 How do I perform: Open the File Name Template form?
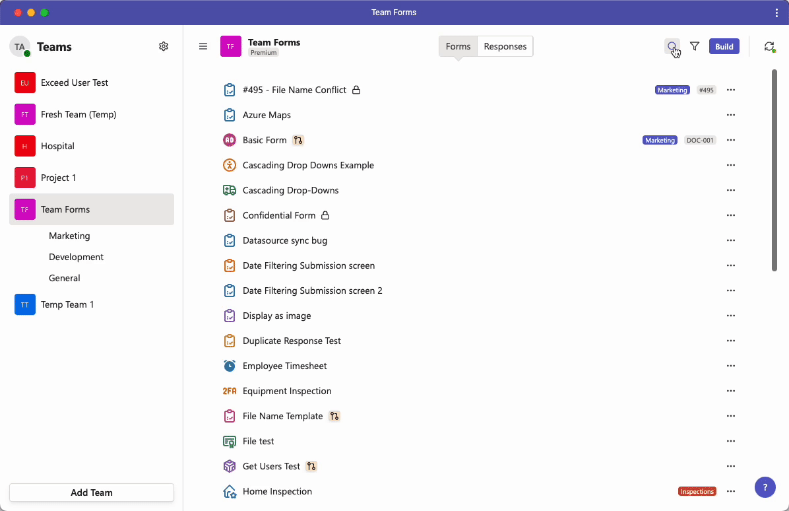click(x=283, y=416)
